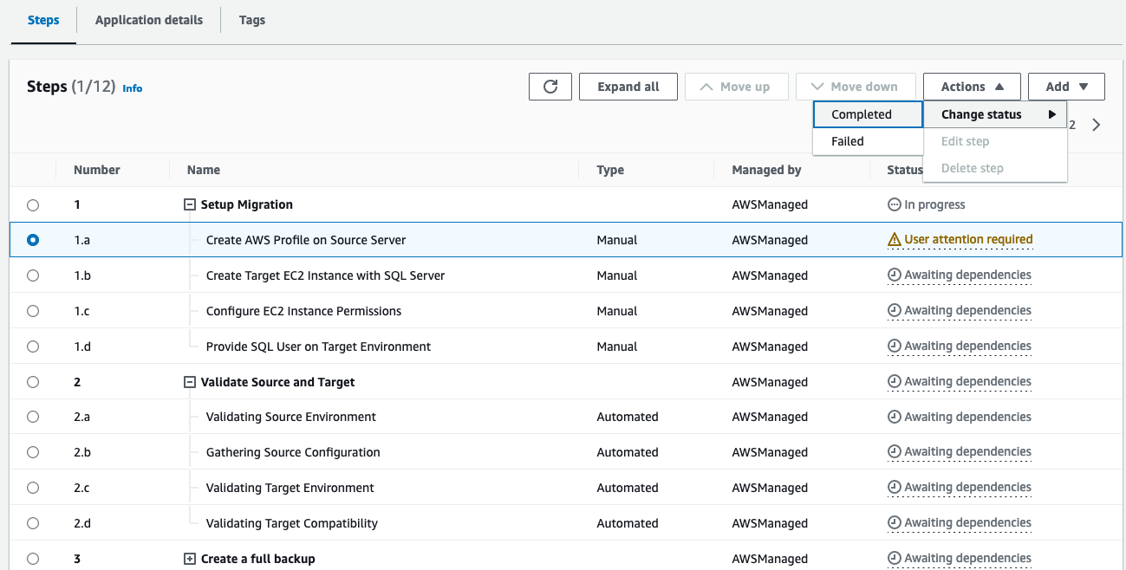Select radio button for step 2.a

click(33, 417)
